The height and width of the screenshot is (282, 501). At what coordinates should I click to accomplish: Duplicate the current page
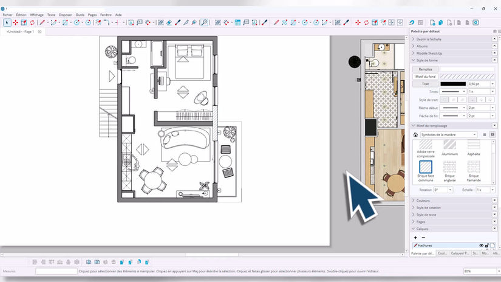coord(441,22)
